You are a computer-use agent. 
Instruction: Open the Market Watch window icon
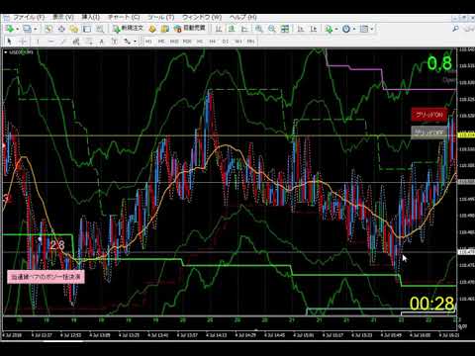pos(48,29)
